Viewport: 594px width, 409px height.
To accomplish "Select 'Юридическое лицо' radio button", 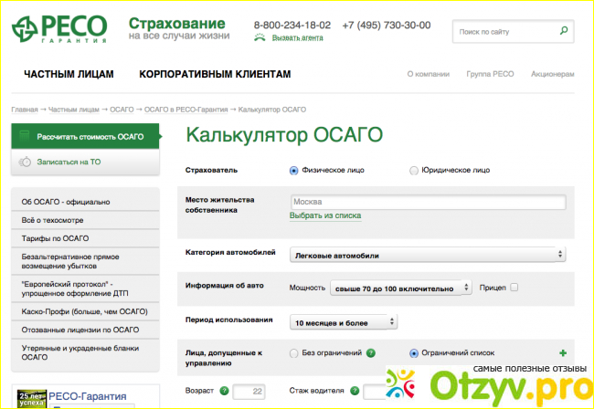I will (414, 170).
